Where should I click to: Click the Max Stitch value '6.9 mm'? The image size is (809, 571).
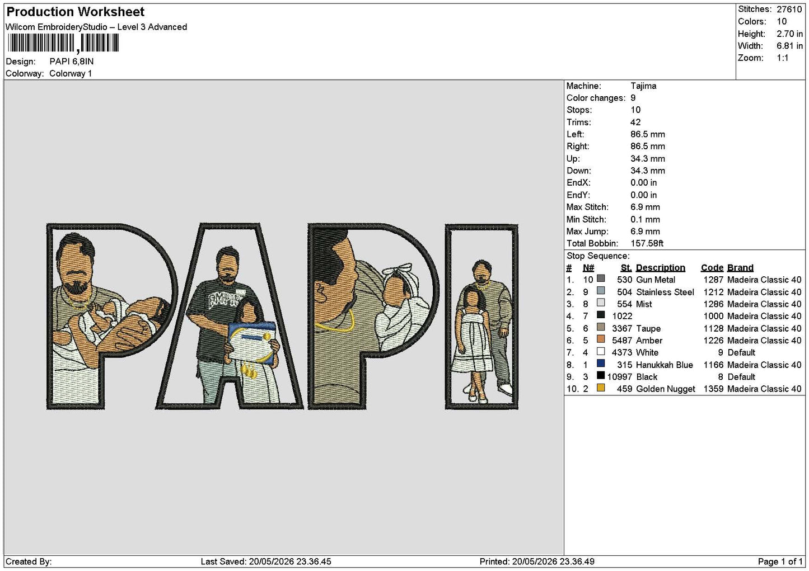(645, 207)
